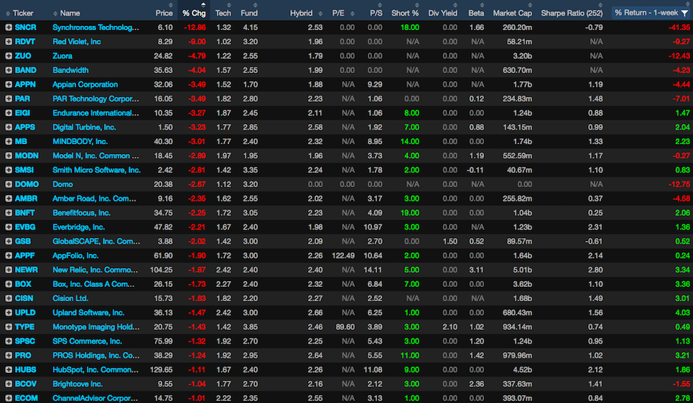Sort by Fund column header
The image size is (693, 403).
(249, 13)
